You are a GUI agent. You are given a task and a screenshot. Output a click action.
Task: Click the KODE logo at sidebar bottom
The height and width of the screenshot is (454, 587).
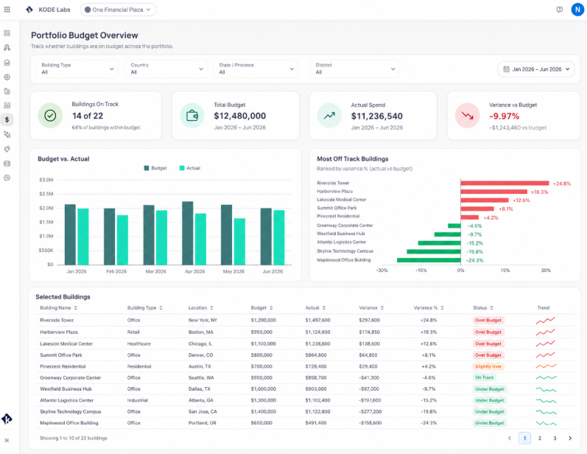pos(7,419)
